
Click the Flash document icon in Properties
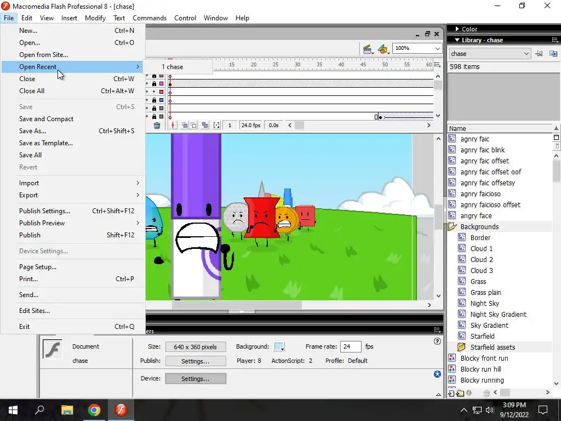point(52,349)
